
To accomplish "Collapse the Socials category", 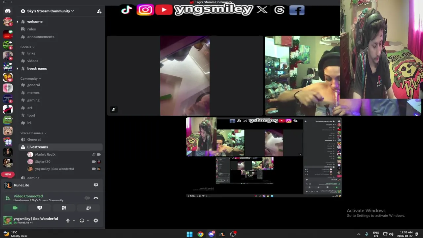I will click(x=27, y=47).
